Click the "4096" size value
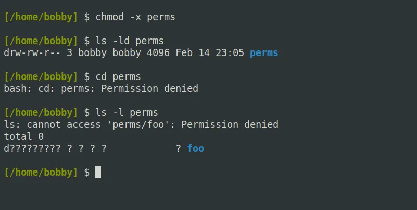Image resolution: width=417 pixels, height=210 pixels. [x=158, y=53]
